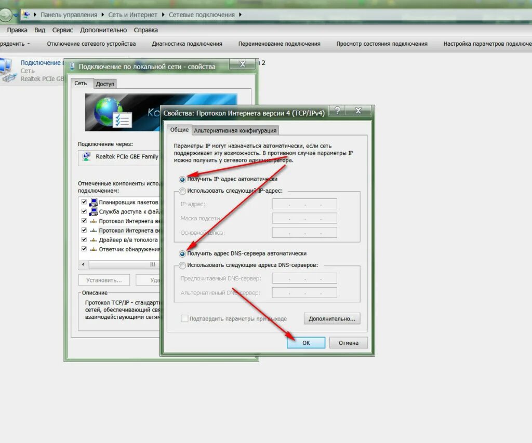Open the 'Правка' menu
This screenshot has height=443, width=532.
click(x=17, y=30)
